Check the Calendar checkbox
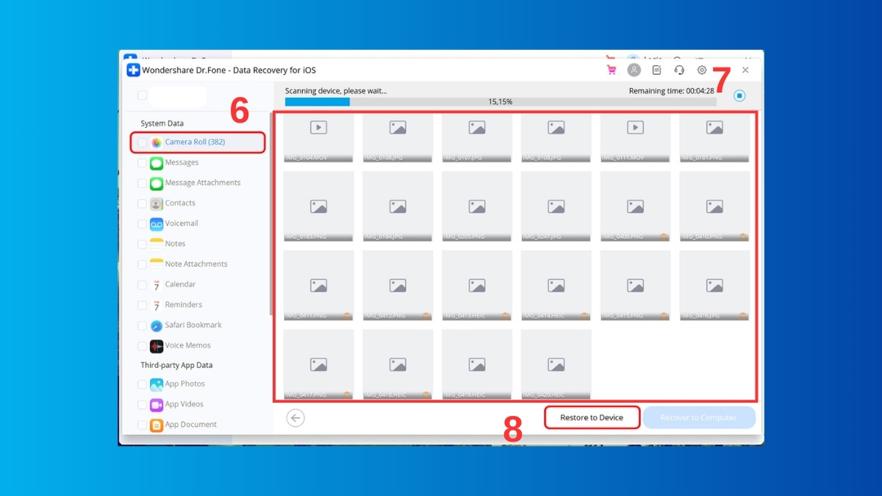 pyautogui.click(x=142, y=285)
